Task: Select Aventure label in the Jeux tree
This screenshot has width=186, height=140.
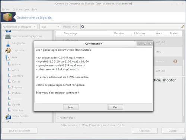Action: tap(17, 76)
